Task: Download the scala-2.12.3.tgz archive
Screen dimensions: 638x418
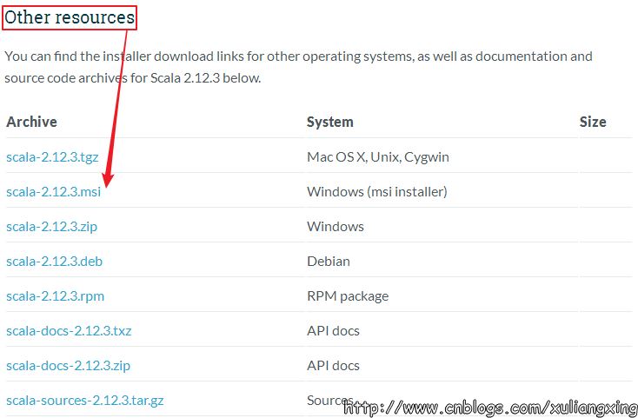Action: (x=51, y=157)
